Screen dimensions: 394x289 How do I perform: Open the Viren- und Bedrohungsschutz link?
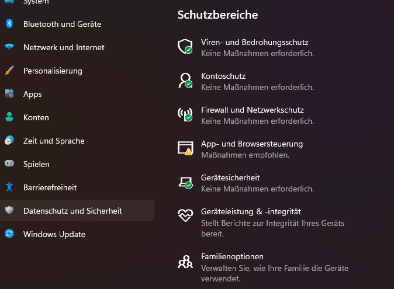[x=254, y=42]
